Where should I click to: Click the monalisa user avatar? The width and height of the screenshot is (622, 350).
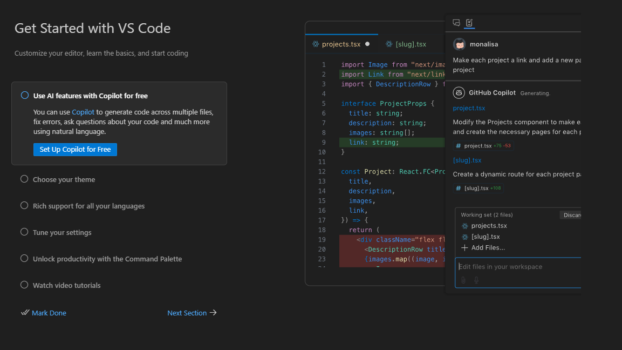[459, 44]
